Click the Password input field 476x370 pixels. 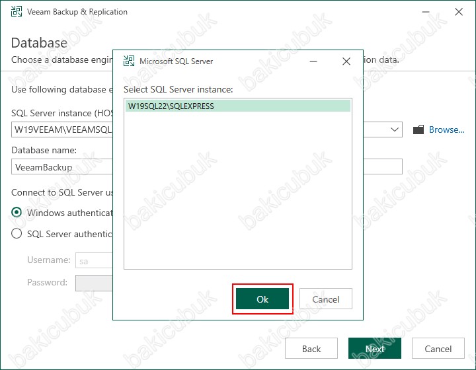tap(94, 283)
